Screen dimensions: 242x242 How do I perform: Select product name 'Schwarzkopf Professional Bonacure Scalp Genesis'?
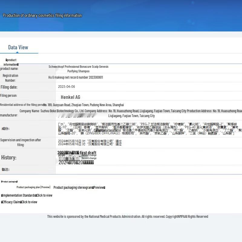[x=78, y=67]
